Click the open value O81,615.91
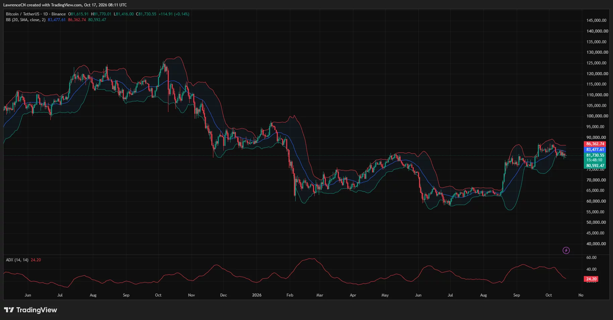Image resolution: width=613 pixels, height=320 pixels. coord(79,14)
